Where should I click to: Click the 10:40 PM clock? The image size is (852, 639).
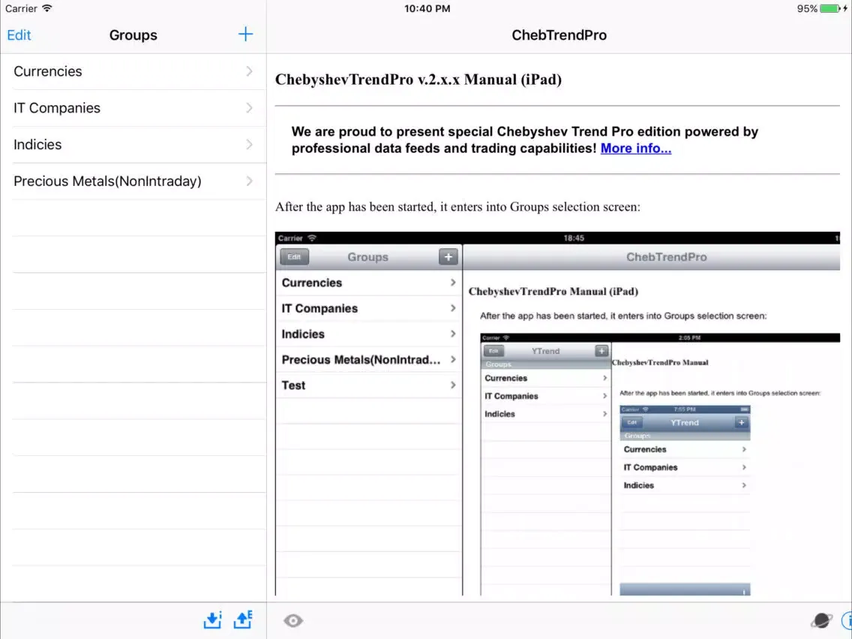427,9
